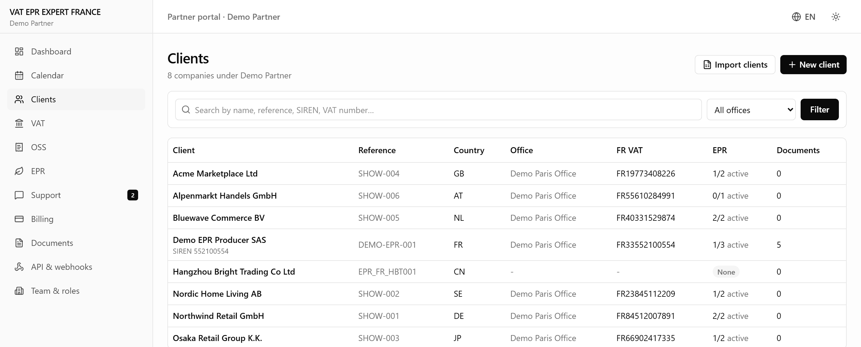Viewport: 861px width, 347px height.
Task: Open the All offices dropdown
Action: pyautogui.click(x=751, y=110)
